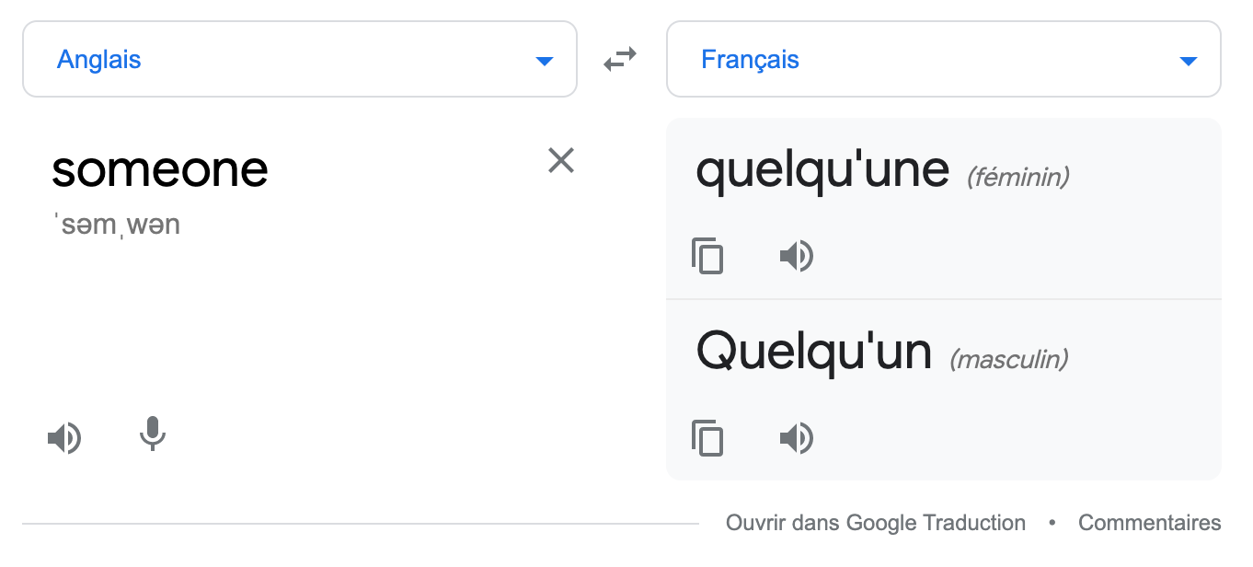Viewport: 1253px width, 567px height.
Task: Select the Quelqu'un translated text
Action: point(814,352)
